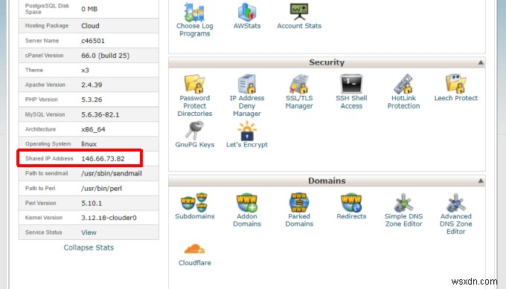
Task: Collapse the Security section arrow
Action: [x=481, y=62]
